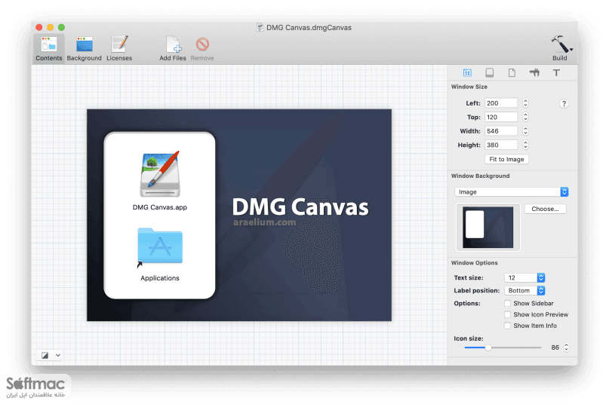Click the Window Options heading

pyautogui.click(x=474, y=263)
